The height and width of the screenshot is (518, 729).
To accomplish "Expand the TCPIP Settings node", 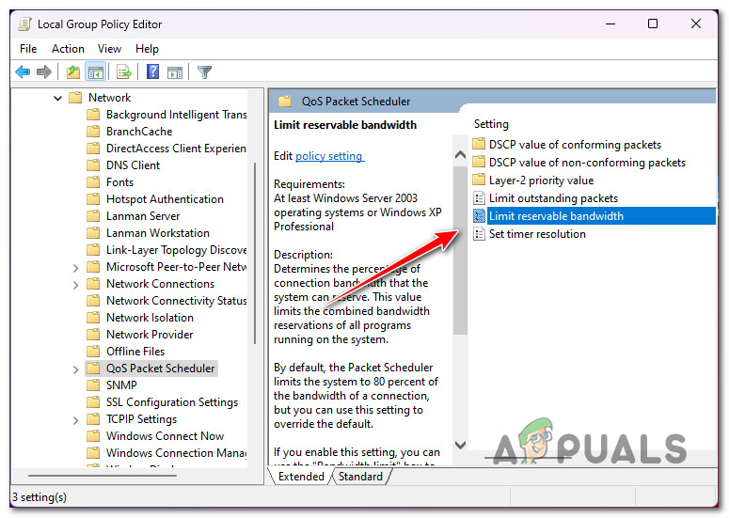I will 75,420.
